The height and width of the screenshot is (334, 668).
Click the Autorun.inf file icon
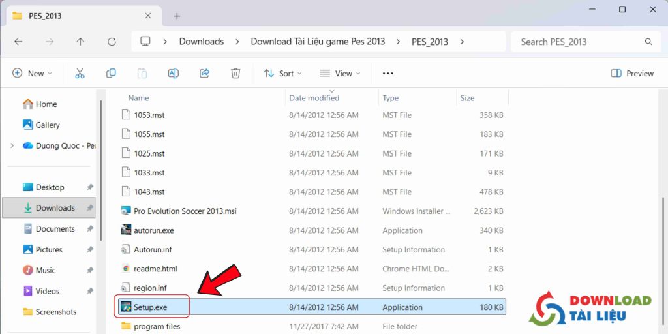pyautogui.click(x=126, y=249)
